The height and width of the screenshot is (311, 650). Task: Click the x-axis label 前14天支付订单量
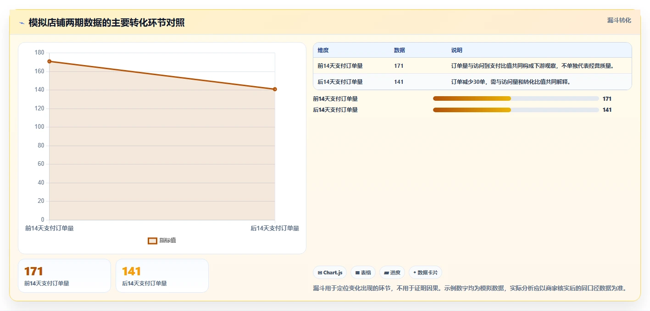pyautogui.click(x=49, y=228)
